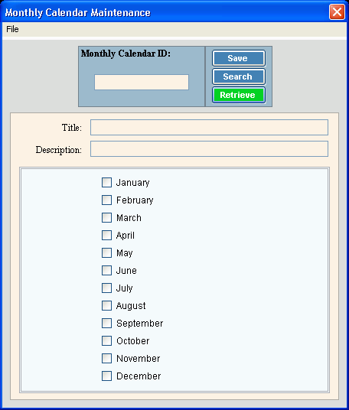This screenshot has height=410, width=349.
Task: Close the Monthly Calendar Maintenance window
Action: [x=337, y=12]
